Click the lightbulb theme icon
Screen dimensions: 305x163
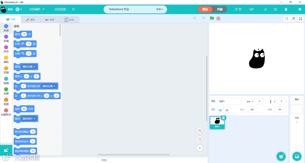pos(286,9)
